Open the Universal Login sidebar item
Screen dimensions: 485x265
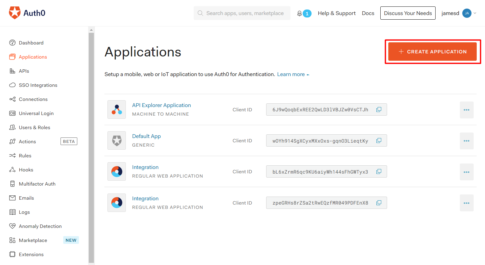pos(36,113)
